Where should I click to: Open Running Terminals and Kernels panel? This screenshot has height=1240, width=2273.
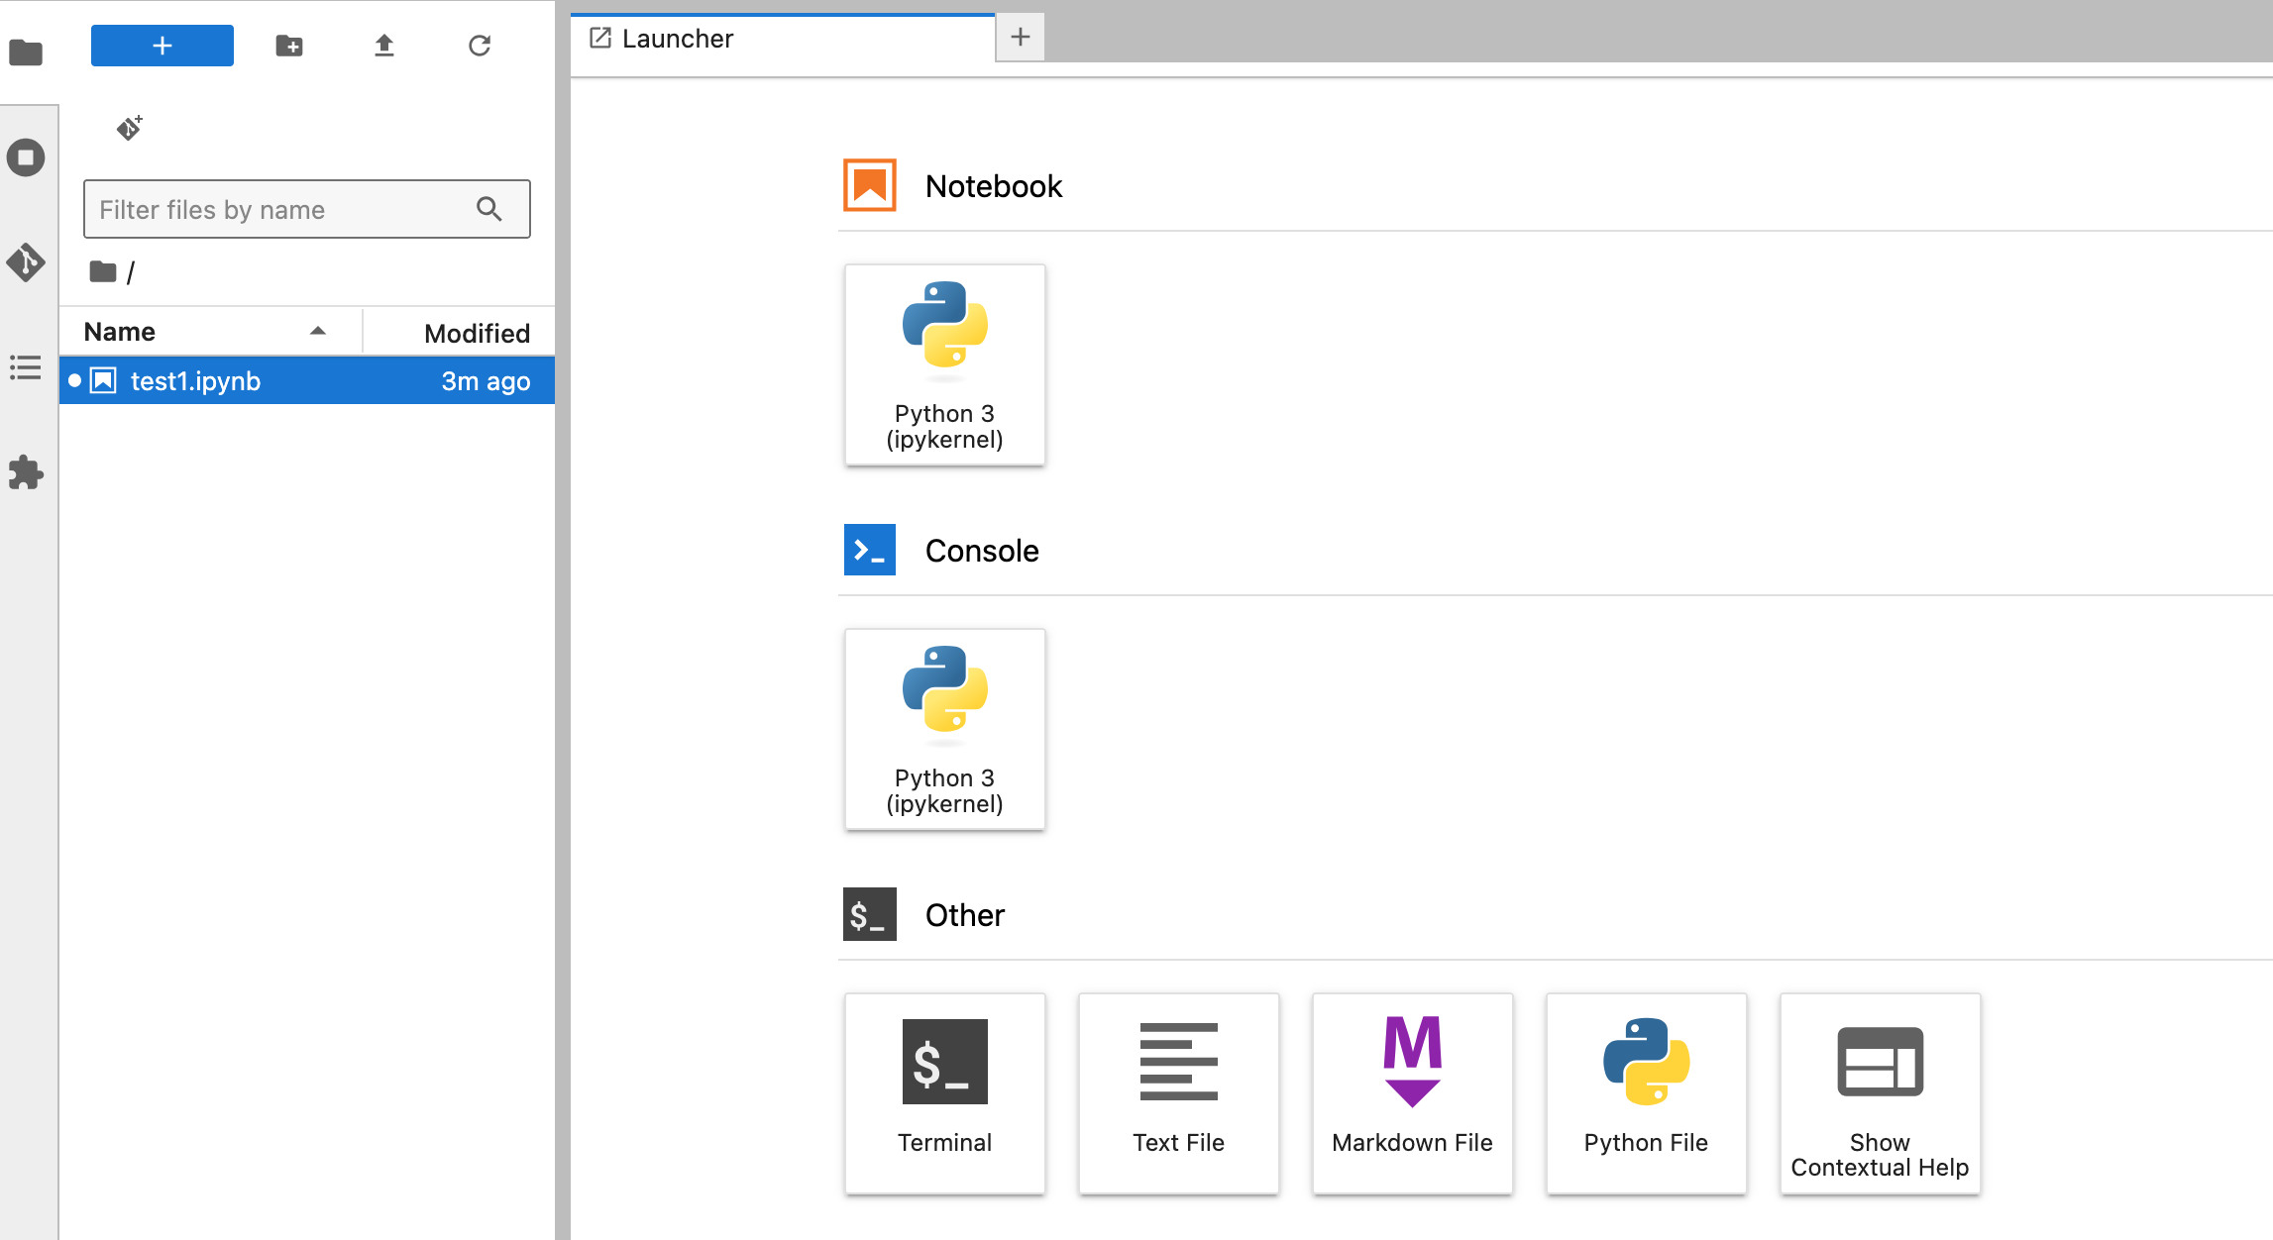26,157
